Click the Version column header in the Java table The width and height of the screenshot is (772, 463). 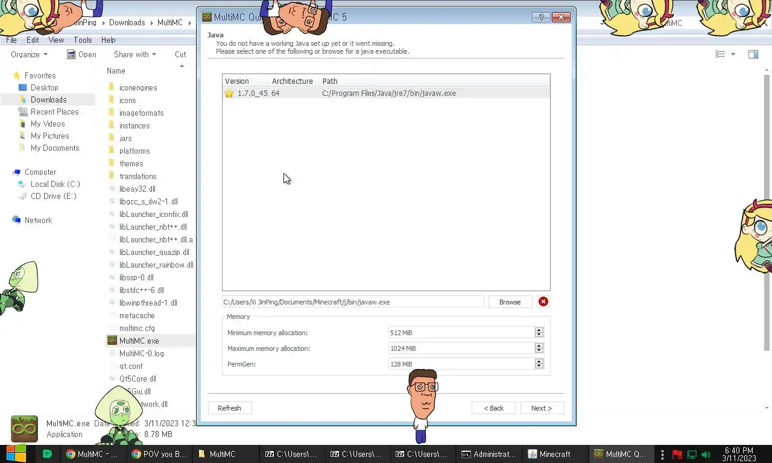click(x=236, y=81)
